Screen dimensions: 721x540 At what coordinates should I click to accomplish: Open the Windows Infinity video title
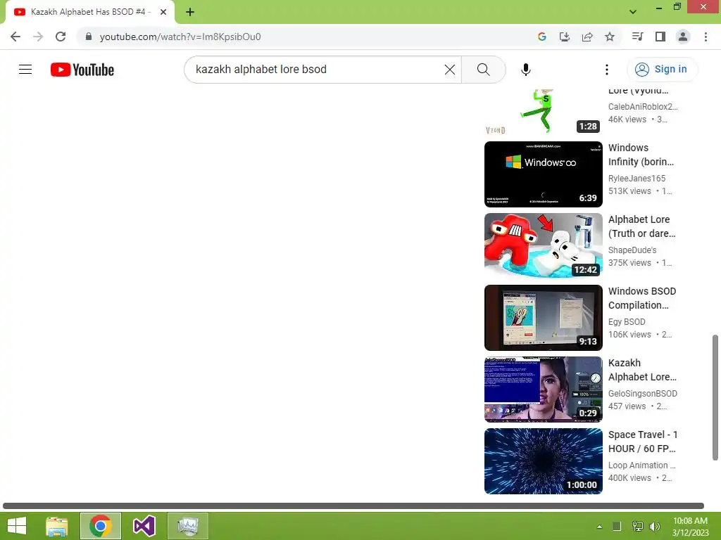(641, 155)
